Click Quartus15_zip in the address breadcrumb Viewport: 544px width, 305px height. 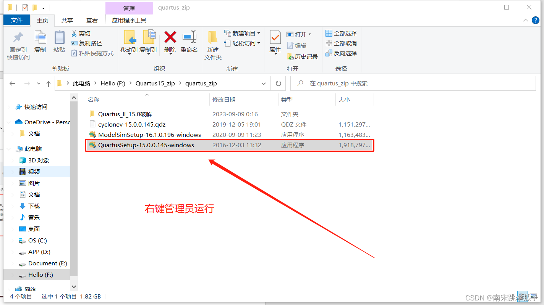click(x=155, y=83)
